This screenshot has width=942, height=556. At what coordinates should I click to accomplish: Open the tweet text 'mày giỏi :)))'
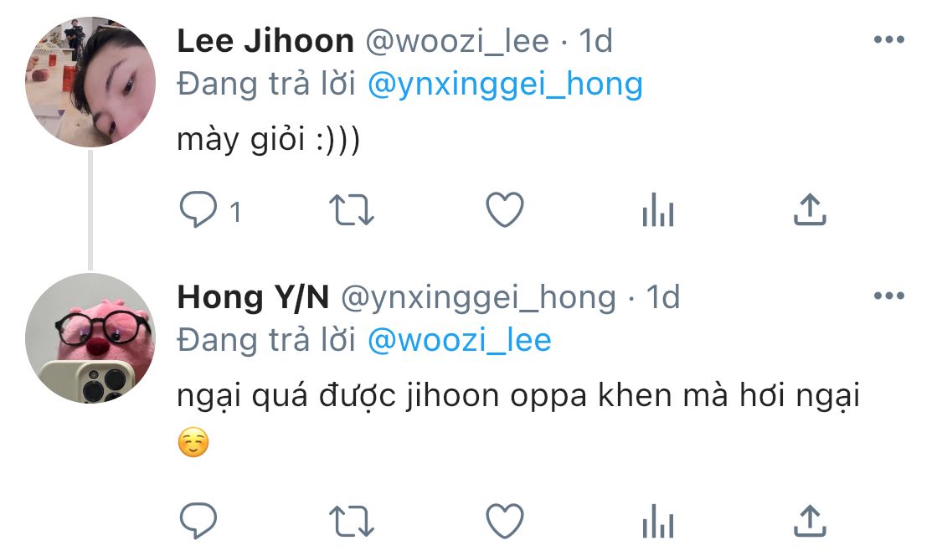pos(268,140)
